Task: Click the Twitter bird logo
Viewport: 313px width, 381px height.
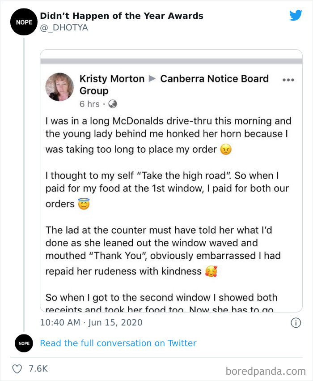Action: [x=296, y=16]
